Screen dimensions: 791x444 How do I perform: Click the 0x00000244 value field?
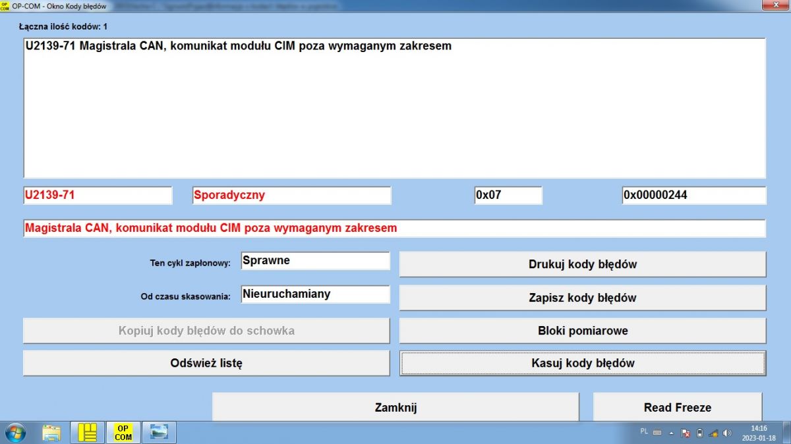pyautogui.click(x=694, y=196)
